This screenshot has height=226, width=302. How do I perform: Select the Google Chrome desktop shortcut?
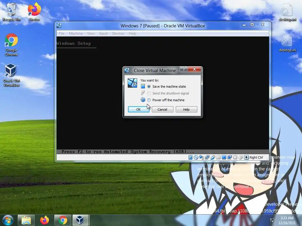(12, 45)
